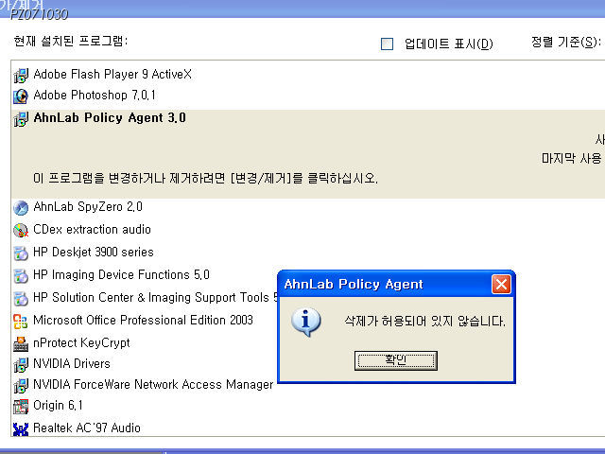Enable the 업데이트 표시(D) checkbox

[x=387, y=44]
